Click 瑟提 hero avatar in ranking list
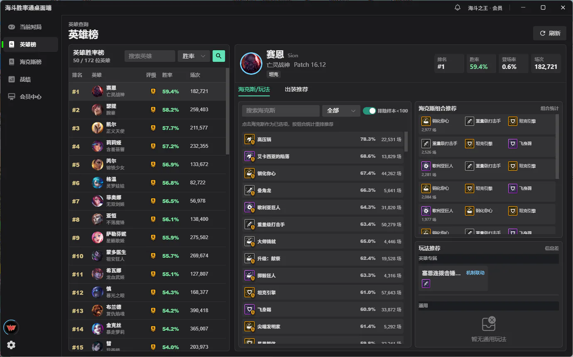The image size is (573, 357). (x=98, y=110)
